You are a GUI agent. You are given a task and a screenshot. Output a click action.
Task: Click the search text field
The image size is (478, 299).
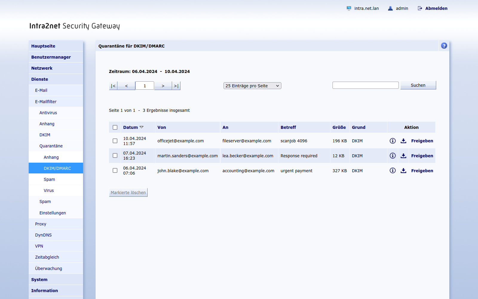[365, 85]
